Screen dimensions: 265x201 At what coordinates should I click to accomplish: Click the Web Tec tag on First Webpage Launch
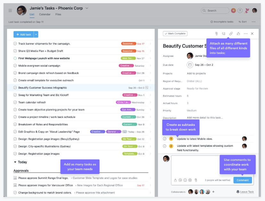(128, 58)
